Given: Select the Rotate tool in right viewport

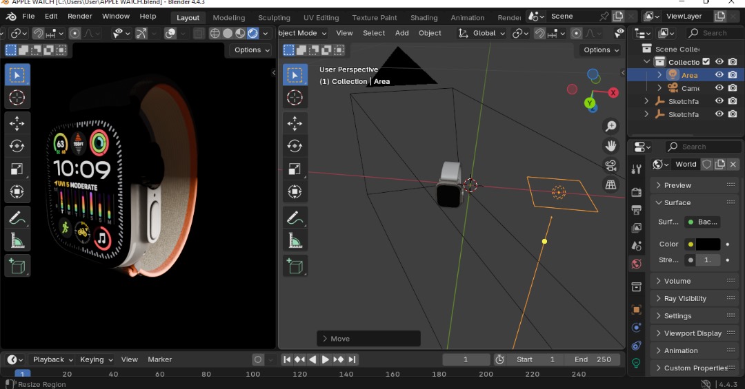Looking at the screenshot, I should [x=295, y=146].
